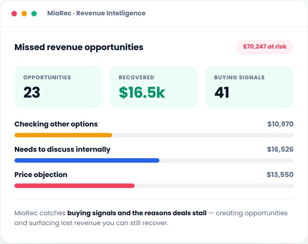Click the $16,526 amount value

[280, 149]
